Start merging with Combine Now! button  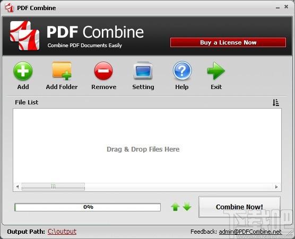(239, 207)
